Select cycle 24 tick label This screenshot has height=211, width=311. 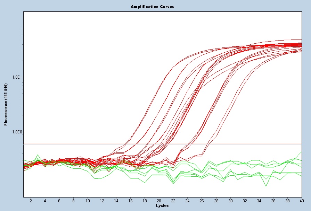pyautogui.click(x=187, y=201)
